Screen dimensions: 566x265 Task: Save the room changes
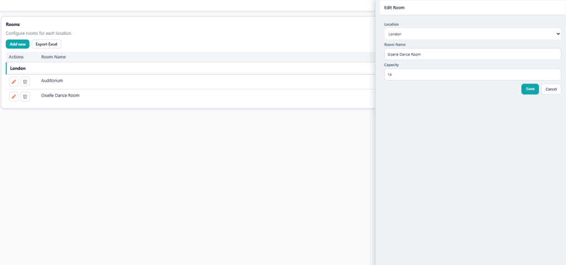530,89
